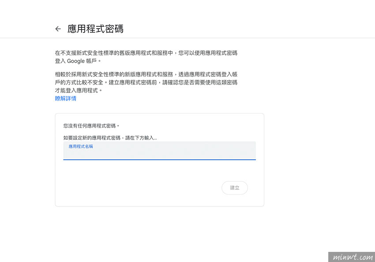The image size is (375, 262).
Task: Click blank area right of the password card
Action: click(x=318, y=159)
